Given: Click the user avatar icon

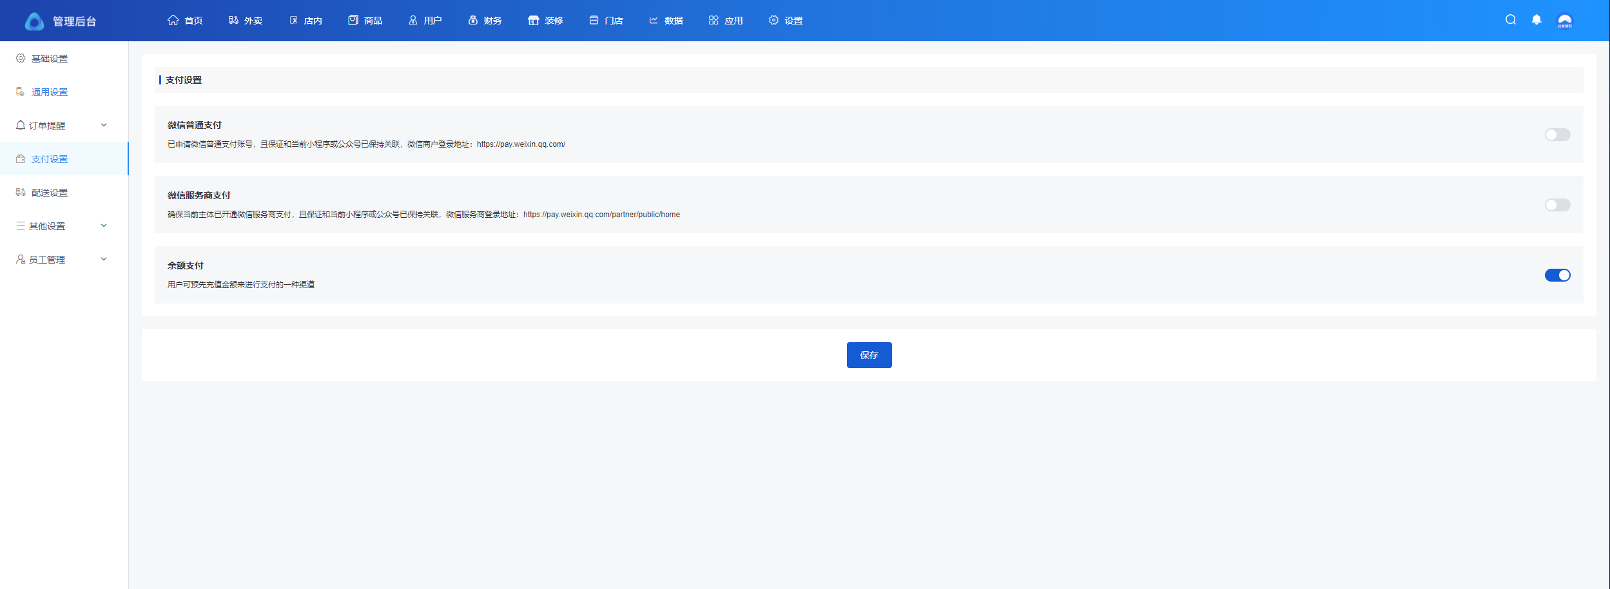Looking at the screenshot, I should point(1564,21).
